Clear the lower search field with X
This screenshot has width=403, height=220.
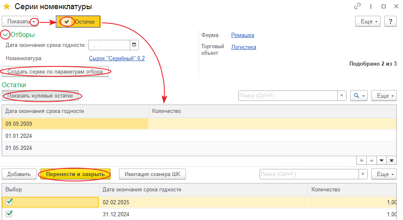click(x=363, y=174)
